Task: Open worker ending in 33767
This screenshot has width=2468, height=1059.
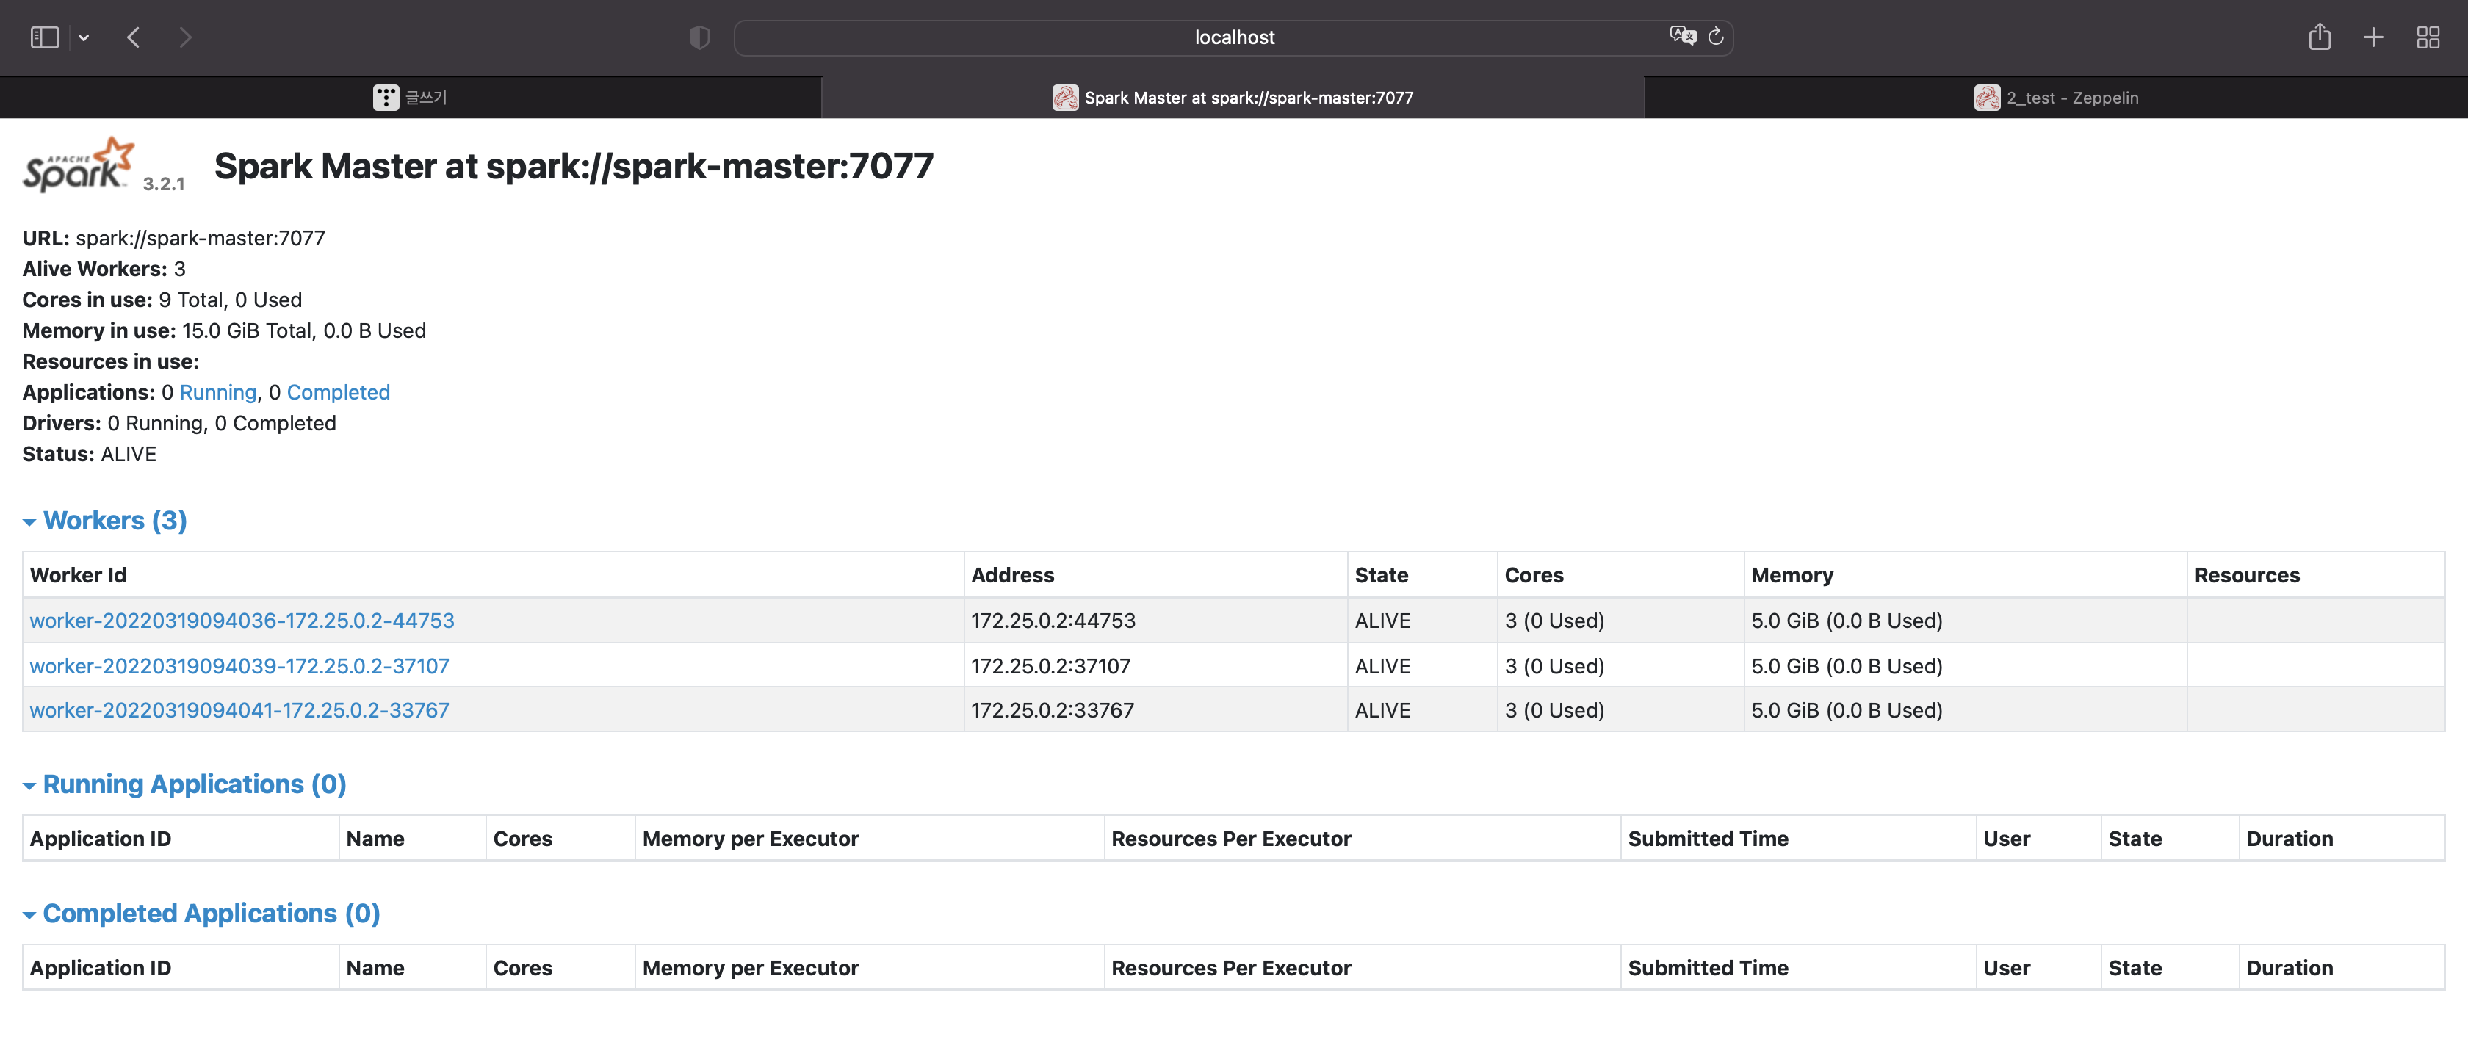Action: (239, 710)
